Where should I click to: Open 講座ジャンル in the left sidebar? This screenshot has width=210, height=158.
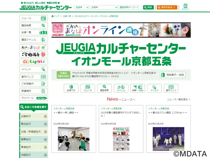pyautogui.click(x=34, y=40)
